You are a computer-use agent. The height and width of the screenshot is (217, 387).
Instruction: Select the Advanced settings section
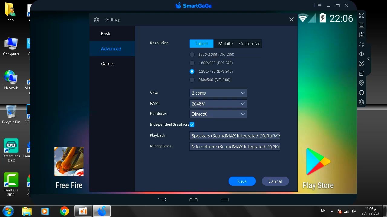click(x=112, y=49)
